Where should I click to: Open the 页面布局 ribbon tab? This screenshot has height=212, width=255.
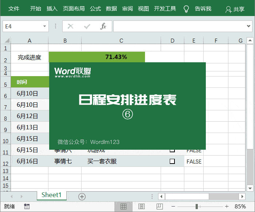pyautogui.click(x=74, y=9)
